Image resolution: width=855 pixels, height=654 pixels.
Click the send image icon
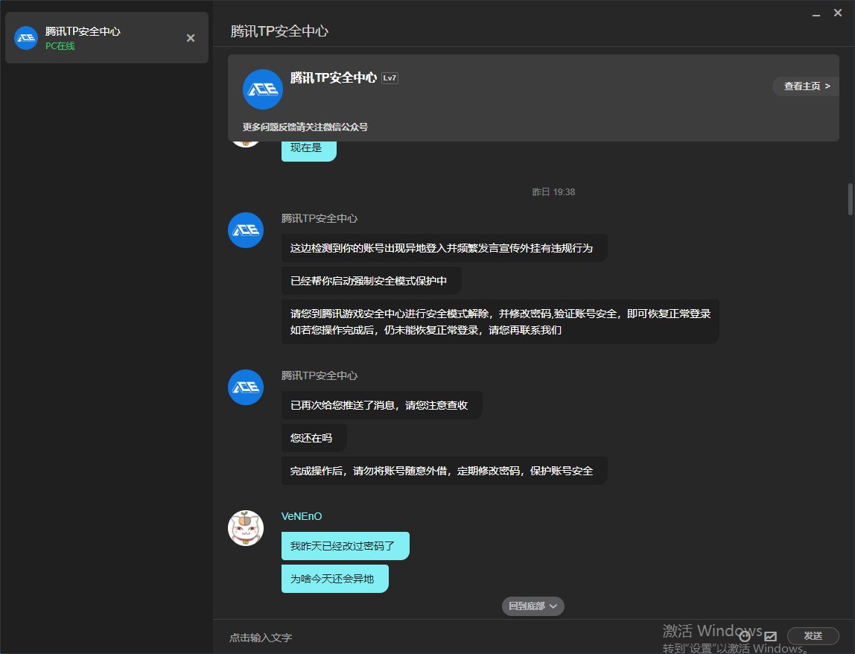pos(770,636)
